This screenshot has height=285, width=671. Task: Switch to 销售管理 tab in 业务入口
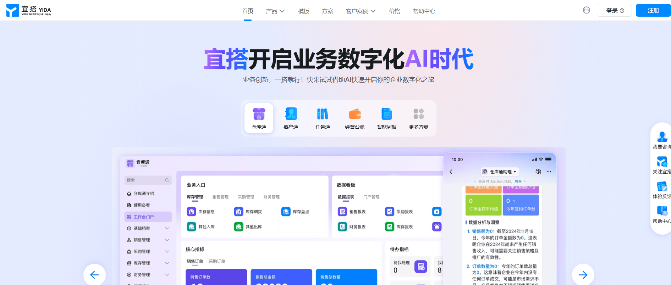tap(220, 197)
